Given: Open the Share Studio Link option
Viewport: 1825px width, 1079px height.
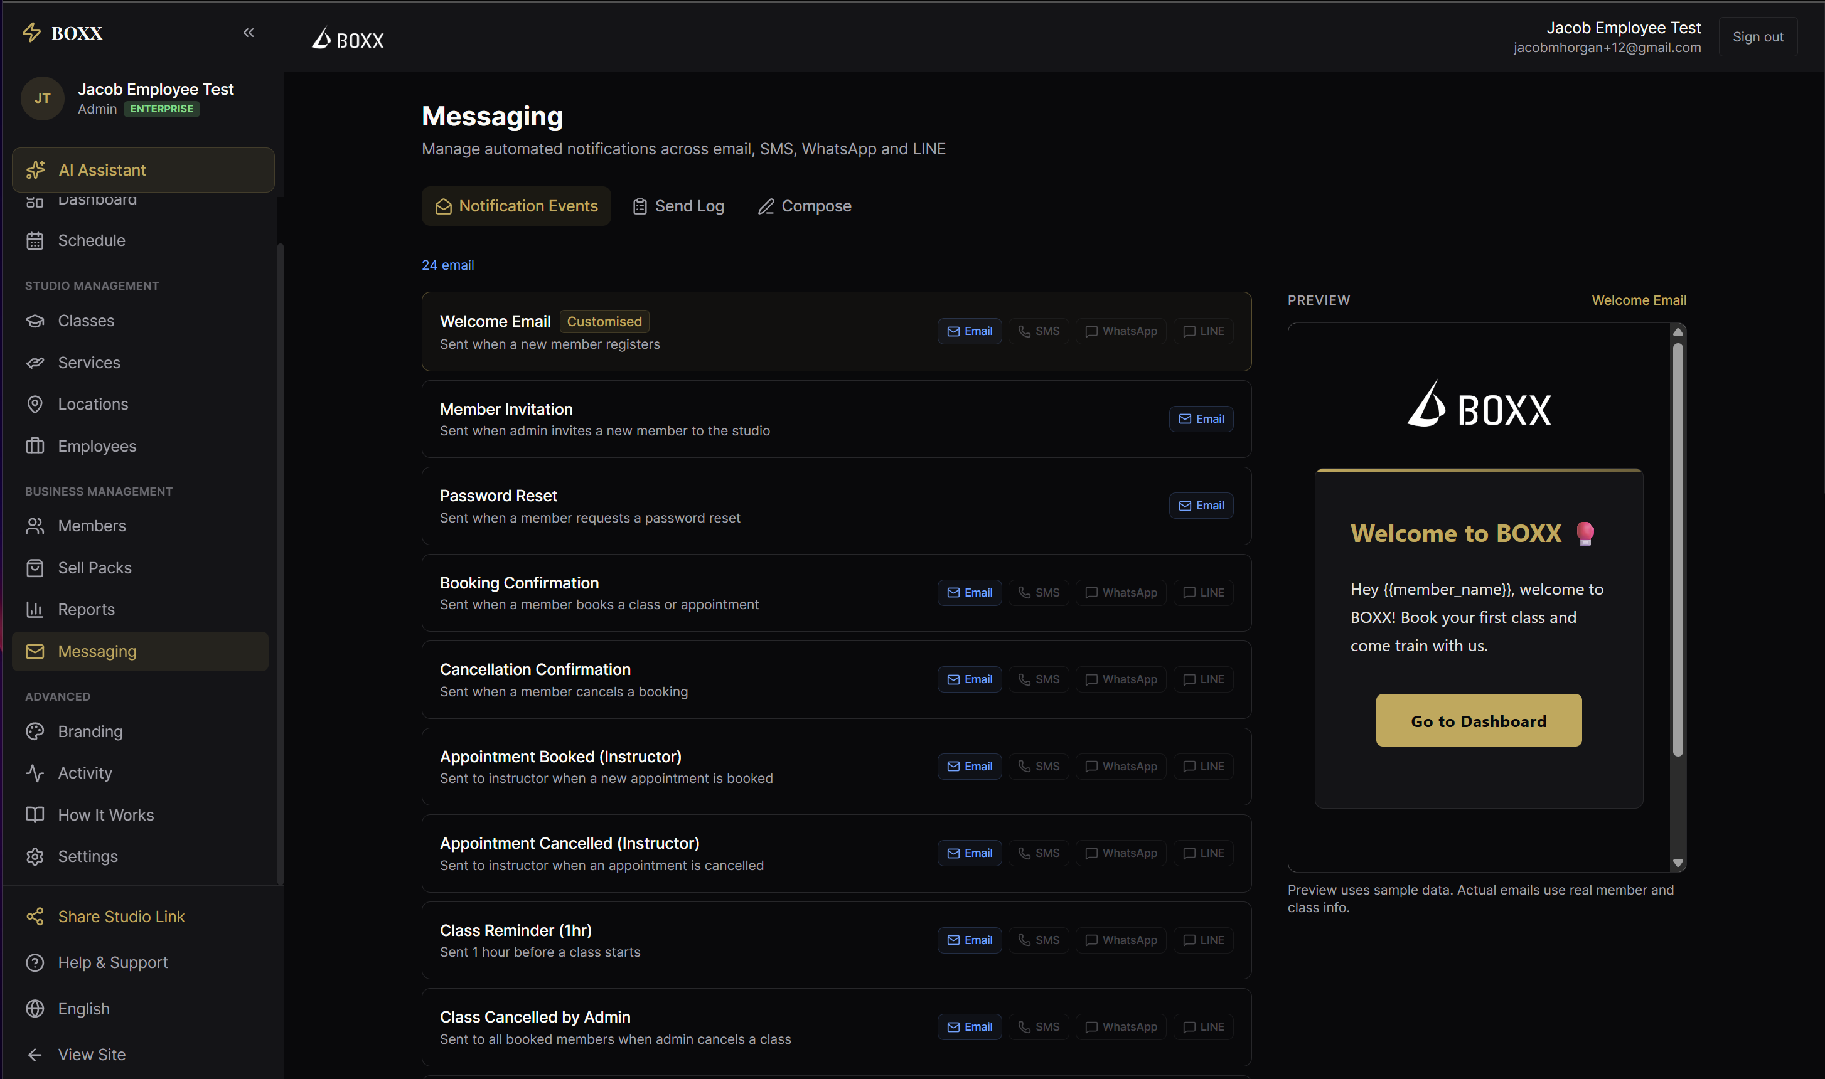Looking at the screenshot, I should tap(141, 916).
